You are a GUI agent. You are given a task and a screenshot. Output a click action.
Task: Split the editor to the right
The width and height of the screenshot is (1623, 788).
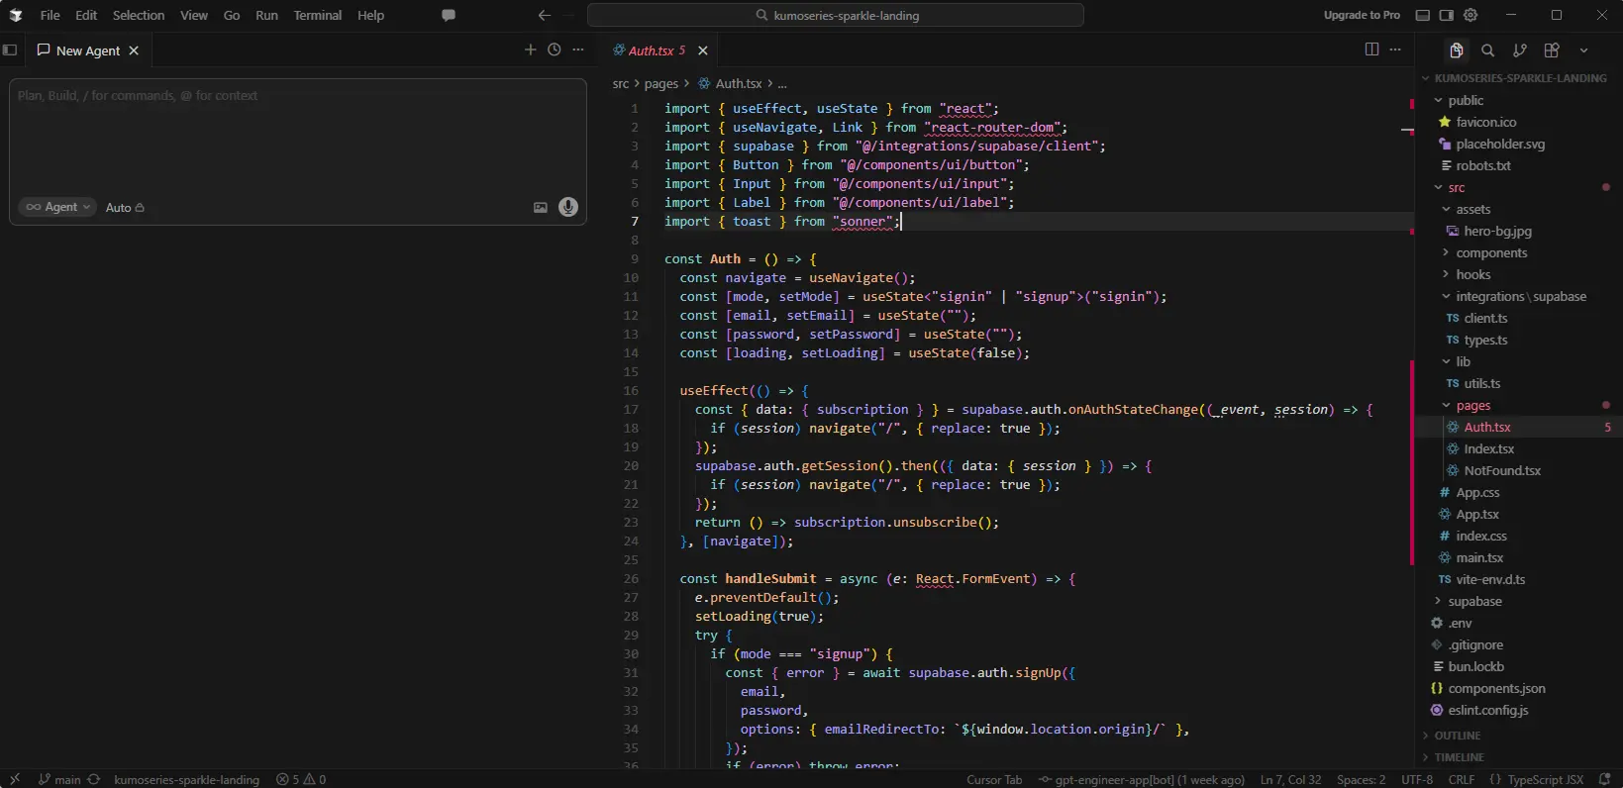coord(1371,49)
